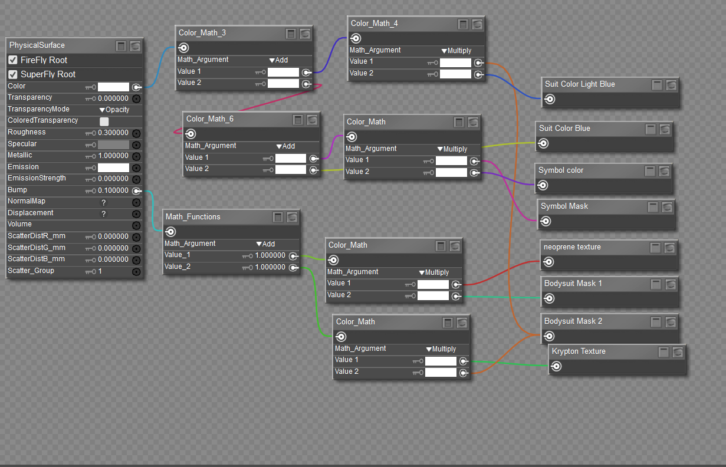
Task: Toggle the PhysicalSurface node preview icon
Action: (135, 46)
